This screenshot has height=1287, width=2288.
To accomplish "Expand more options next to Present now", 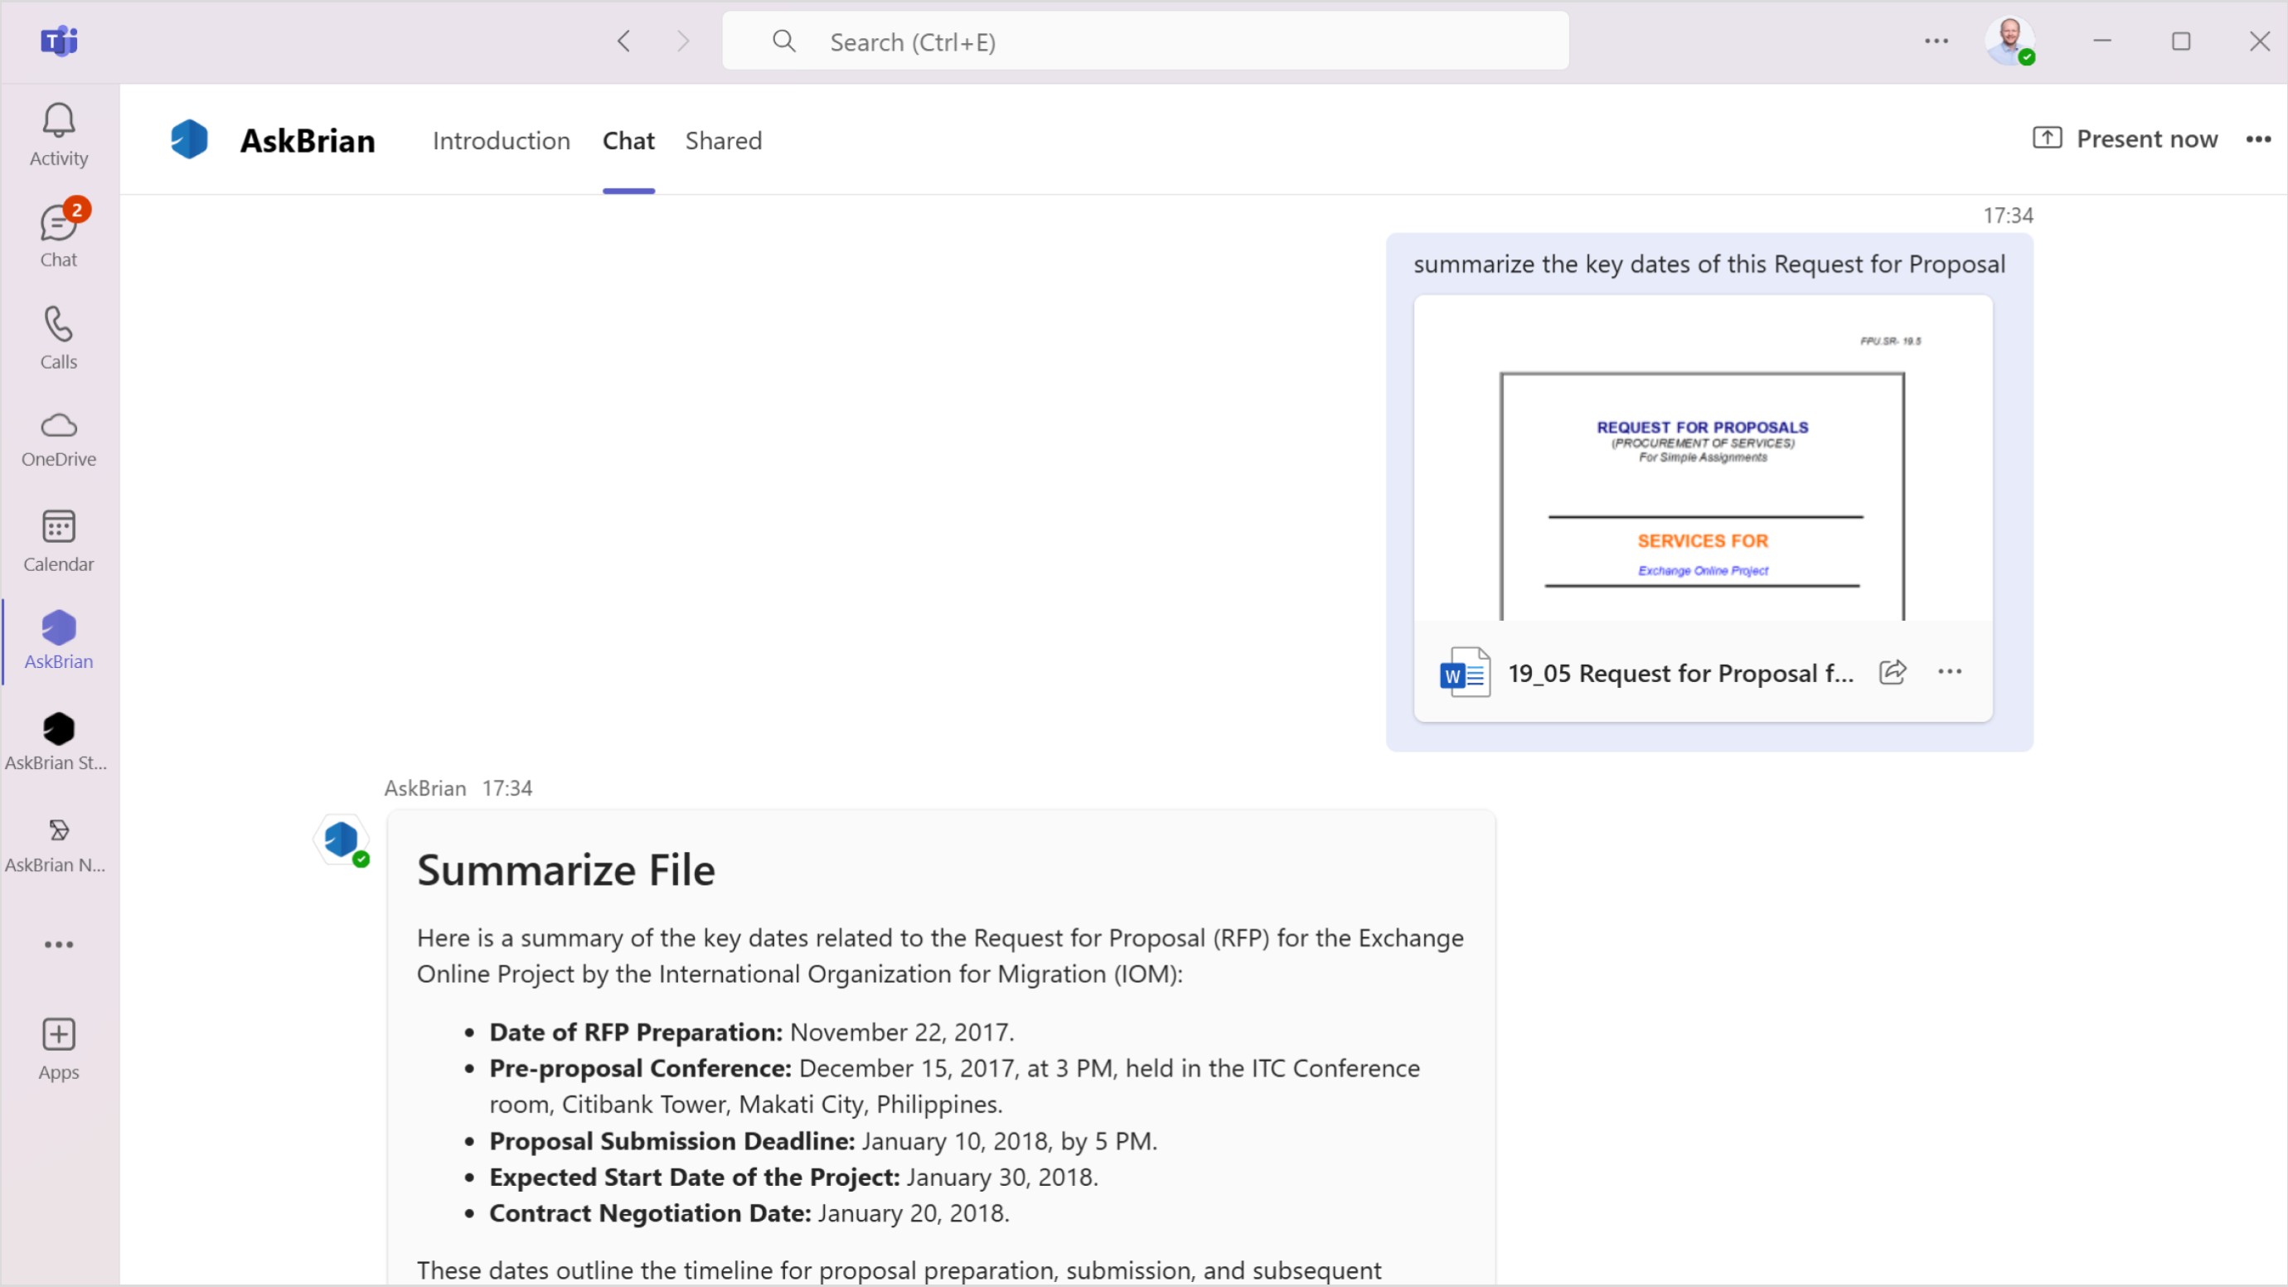I will point(2258,139).
